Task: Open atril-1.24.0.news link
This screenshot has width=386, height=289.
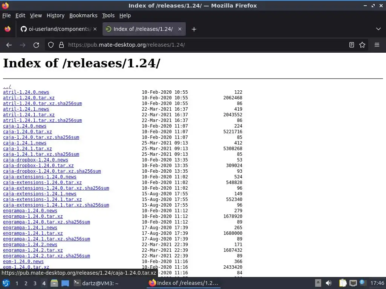Action: (x=26, y=92)
